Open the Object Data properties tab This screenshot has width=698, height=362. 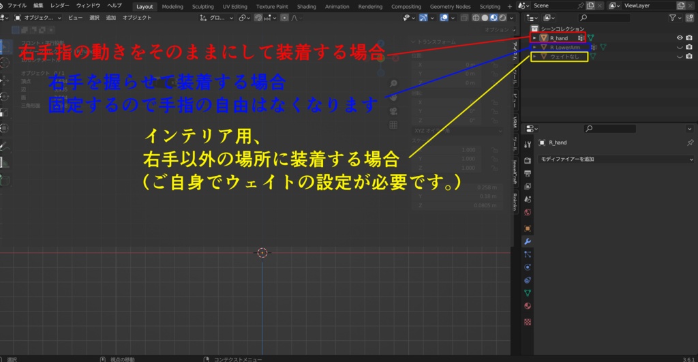click(528, 293)
